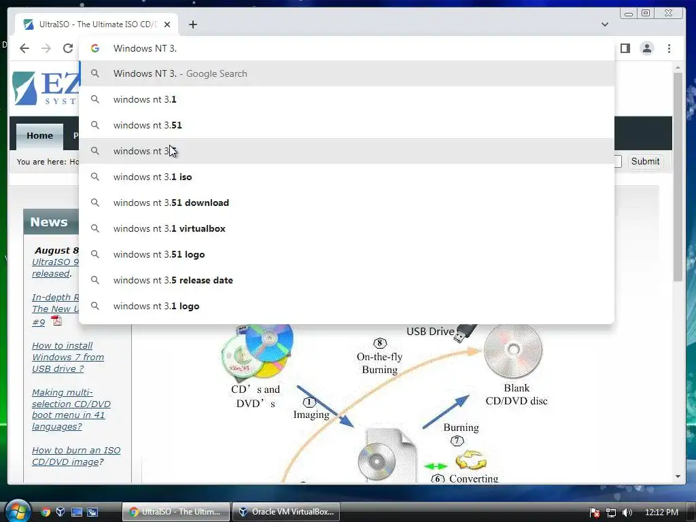Screen dimensions: 696x522
Task: Open the Home tab on the website
Action: coord(39,136)
